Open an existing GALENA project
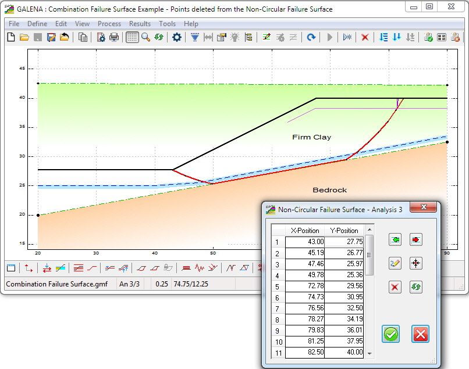Screen dimensions: 469x369 pyautogui.click(x=23, y=37)
